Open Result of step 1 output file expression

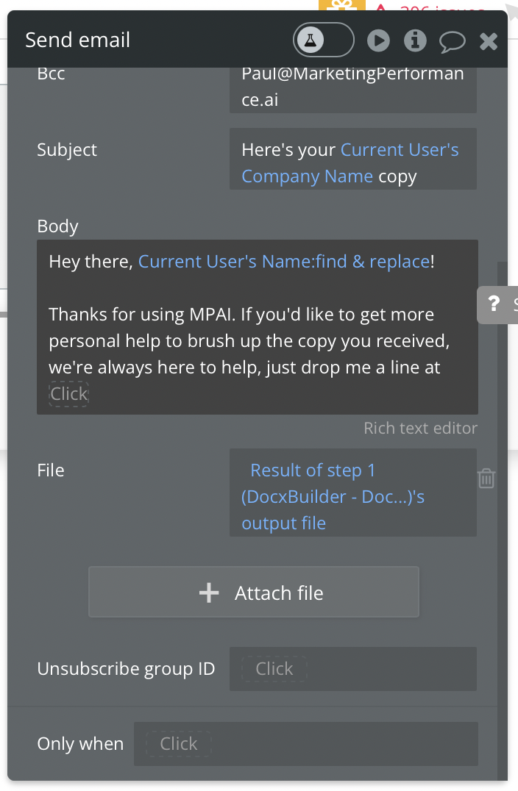pos(333,496)
